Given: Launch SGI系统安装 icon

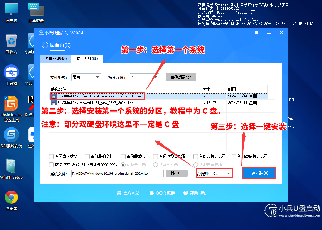Looking at the screenshot, I should pyautogui.click(x=11, y=137).
